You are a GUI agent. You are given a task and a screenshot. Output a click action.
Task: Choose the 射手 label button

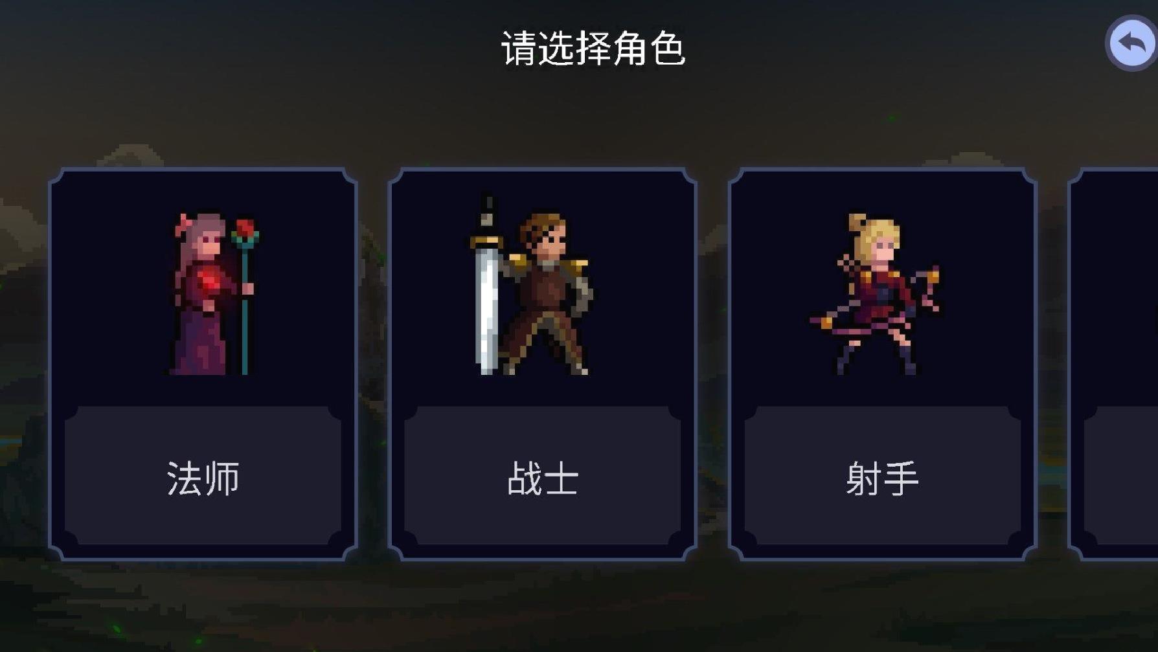[x=882, y=477]
